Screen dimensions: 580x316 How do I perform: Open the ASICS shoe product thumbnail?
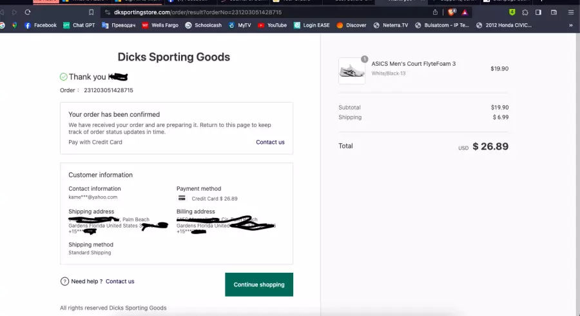click(x=352, y=71)
